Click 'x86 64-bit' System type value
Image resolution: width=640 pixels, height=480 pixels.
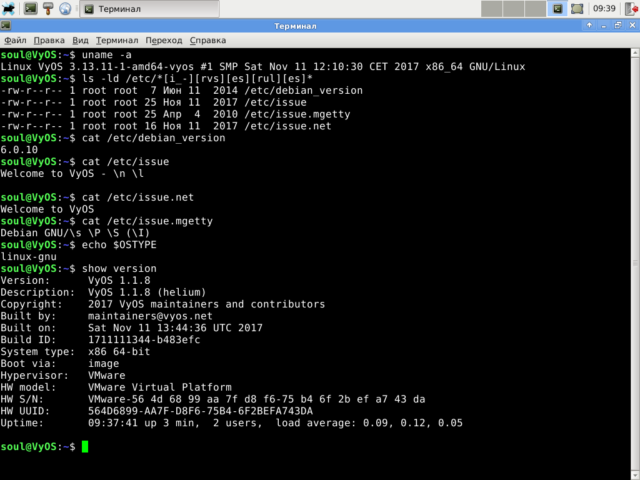[x=119, y=351]
